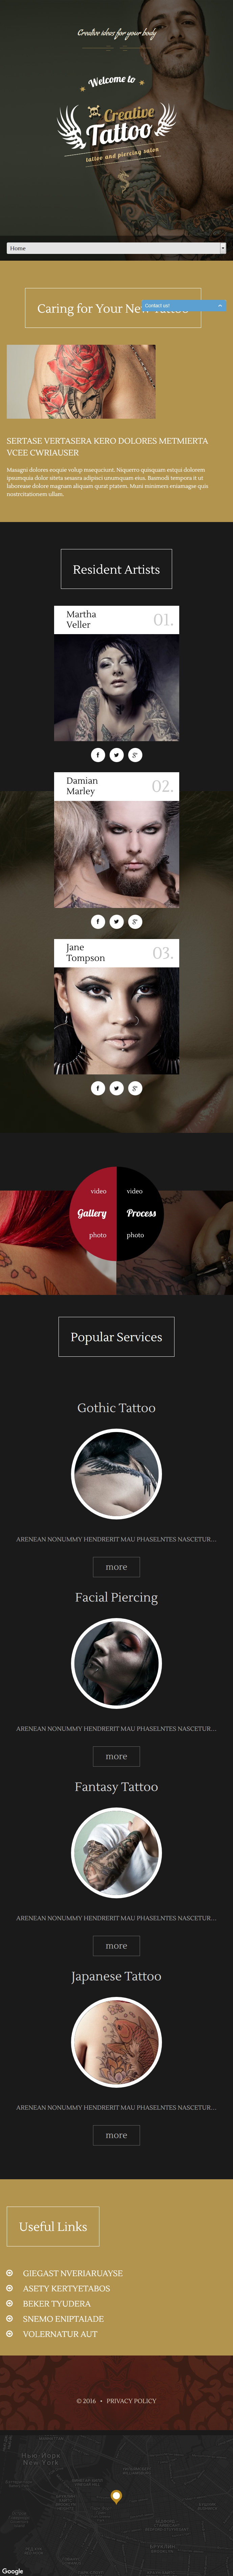Click more under Facial Piercing

point(116,1756)
